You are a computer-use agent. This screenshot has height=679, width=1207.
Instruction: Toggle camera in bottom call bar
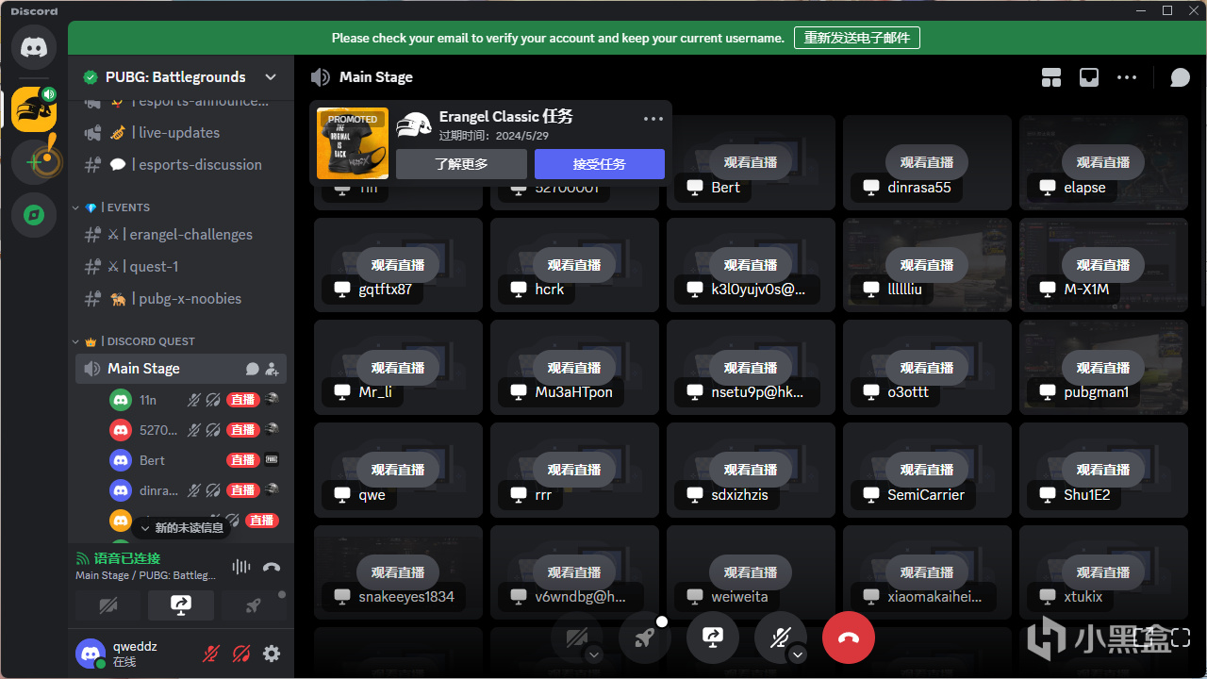point(577,638)
